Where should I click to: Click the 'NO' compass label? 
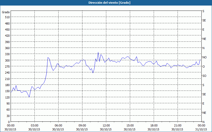pos(204,57)
